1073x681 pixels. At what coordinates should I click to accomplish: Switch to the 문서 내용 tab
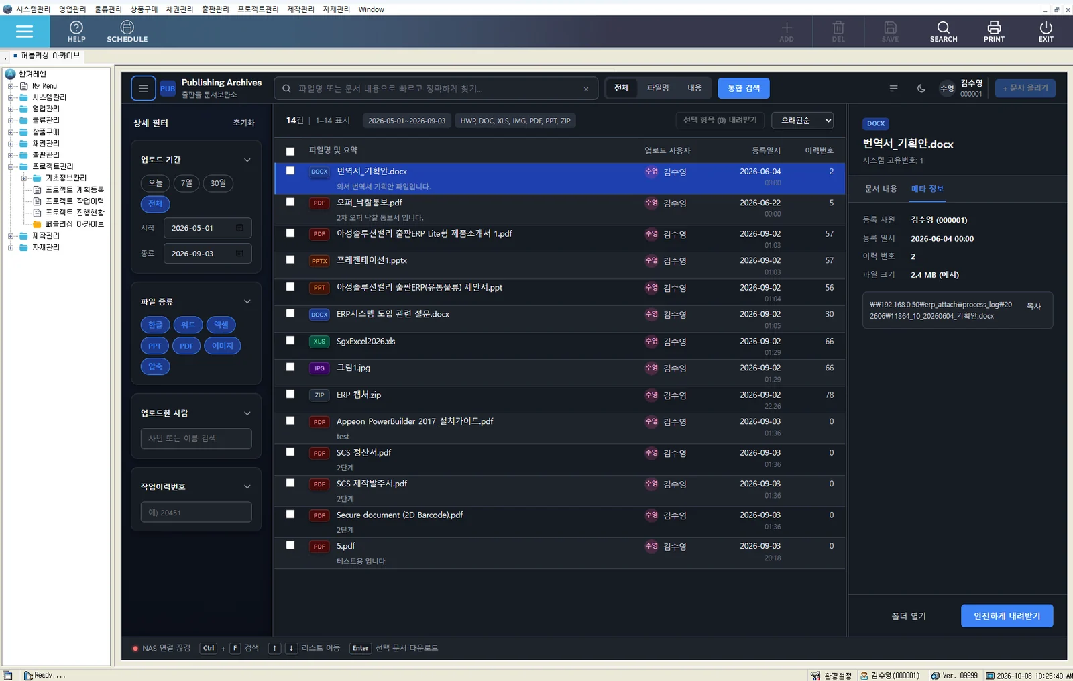pos(881,189)
